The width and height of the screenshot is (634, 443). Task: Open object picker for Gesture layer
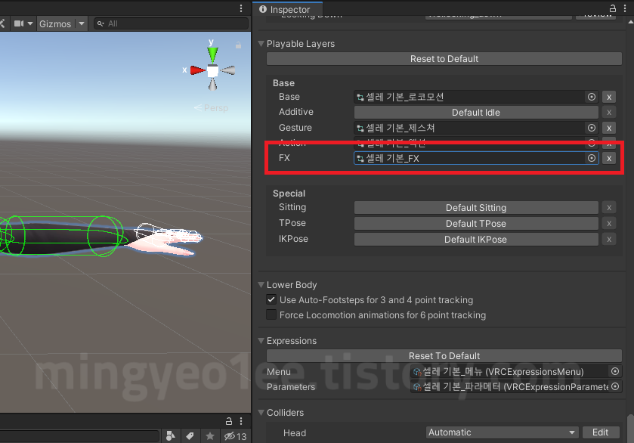591,128
